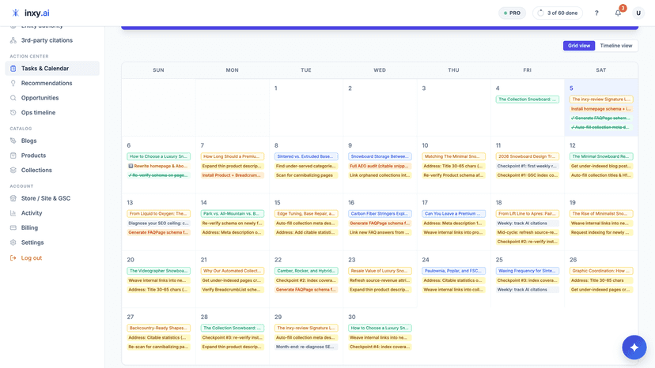Image resolution: width=655 pixels, height=368 pixels.
Task: Switch to Grid view
Action: pos(578,46)
